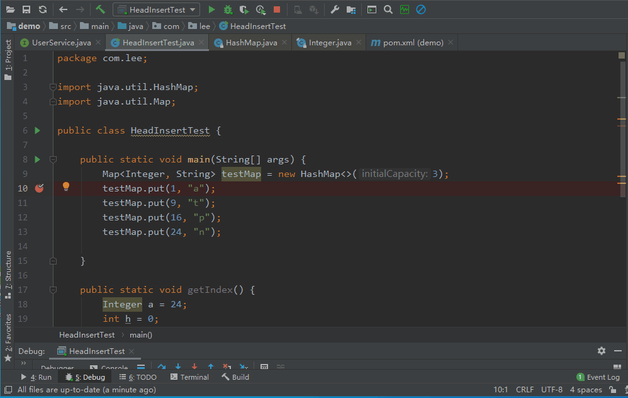Open the Favorites tool window sidebar
This screenshot has width=628, height=398.
pos(8,338)
